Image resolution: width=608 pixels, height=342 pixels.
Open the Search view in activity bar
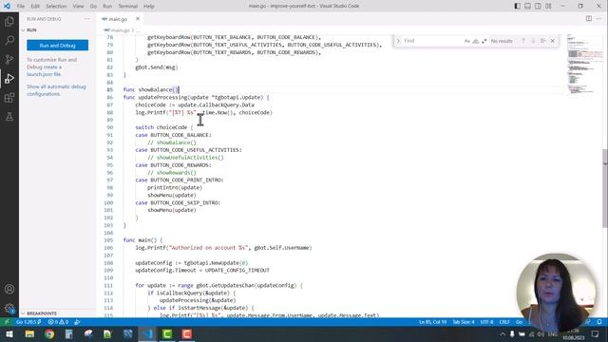click(9, 40)
